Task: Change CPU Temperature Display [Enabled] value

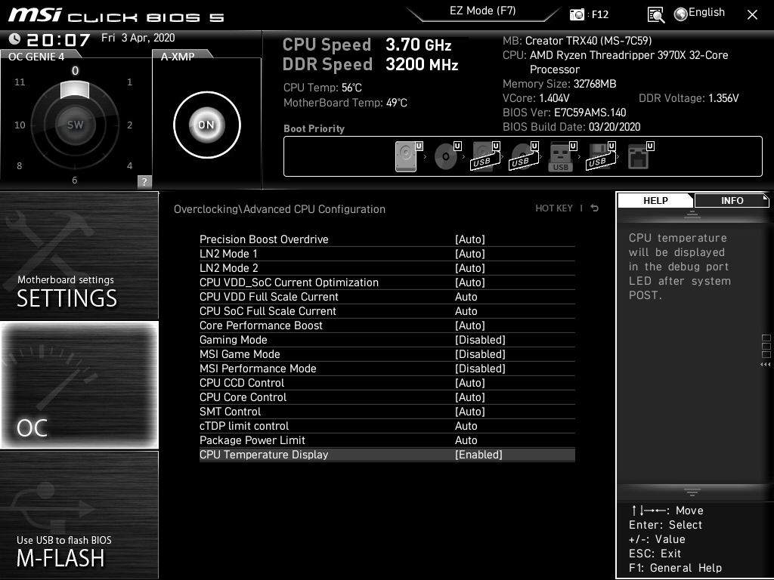Action: pos(478,455)
